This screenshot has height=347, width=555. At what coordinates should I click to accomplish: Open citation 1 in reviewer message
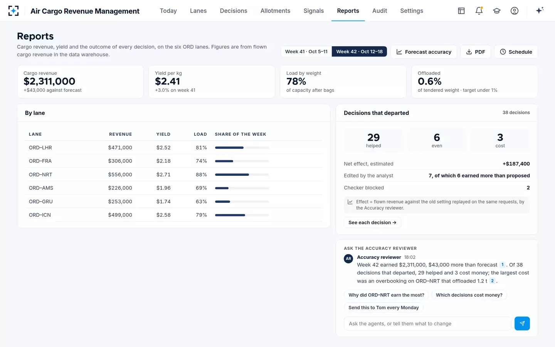502,265
